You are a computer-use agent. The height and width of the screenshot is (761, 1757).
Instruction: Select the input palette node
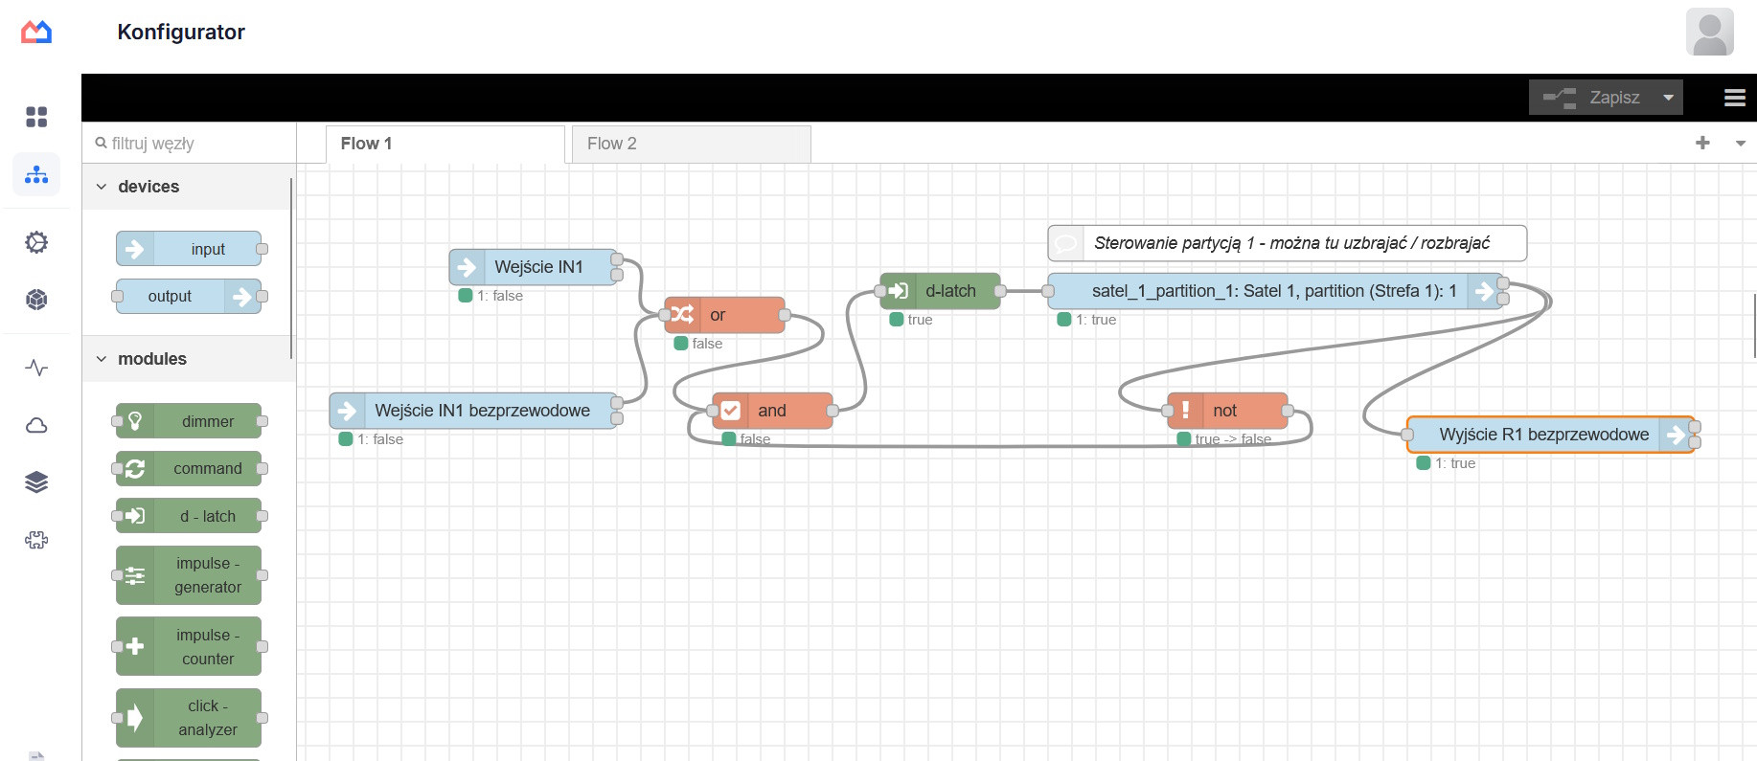(x=189, y=249)
